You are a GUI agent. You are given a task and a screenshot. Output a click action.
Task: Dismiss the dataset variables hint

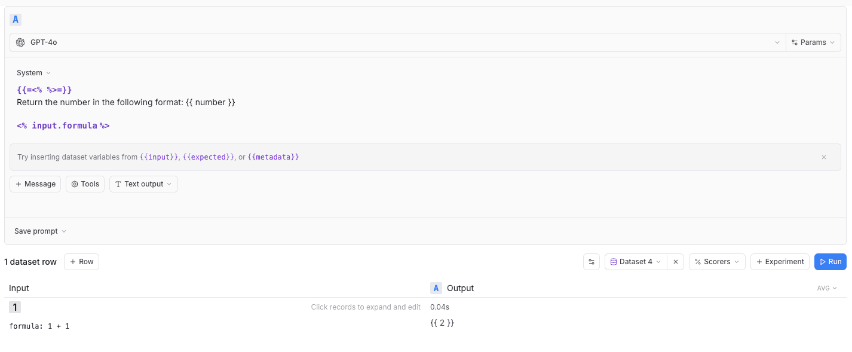tap(823, 157)
